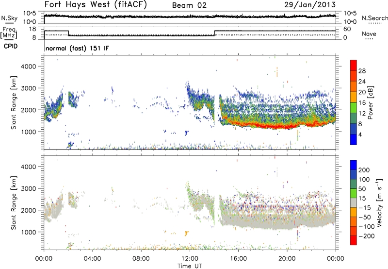
Task: Click the 'Freq. [MHz]' axis label
Action: [9, 33]
